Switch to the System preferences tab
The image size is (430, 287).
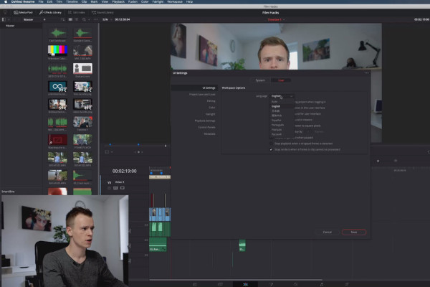click(x=260, y=80)
